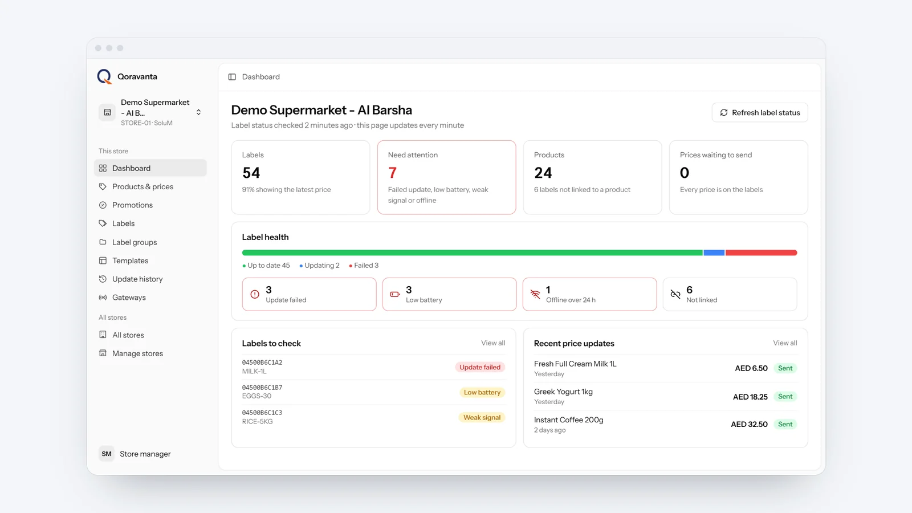Click the store building icon in selector
The height and width of the screenshot is (513, 912).
[x=107, y=112]
